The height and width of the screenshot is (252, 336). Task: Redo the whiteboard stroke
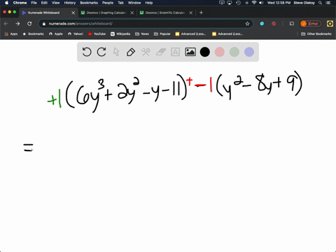pos(101,52)
